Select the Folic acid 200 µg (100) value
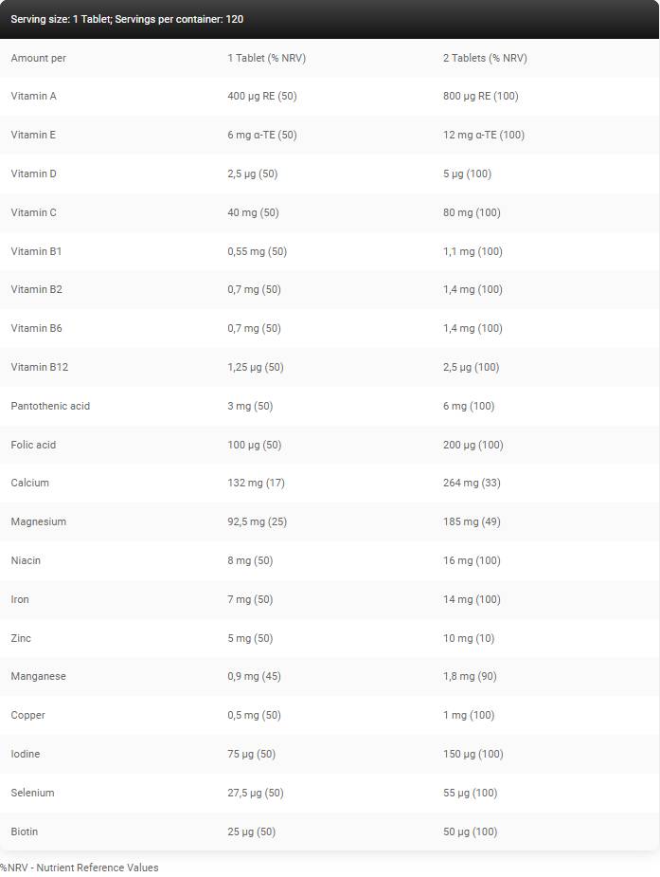The width and height of the screenshot is (660, 877). point(473,445)
